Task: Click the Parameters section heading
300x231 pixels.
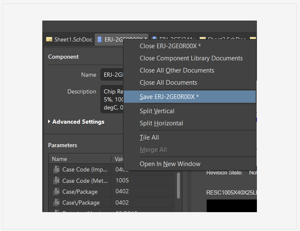Action: (x=63, y=145)
